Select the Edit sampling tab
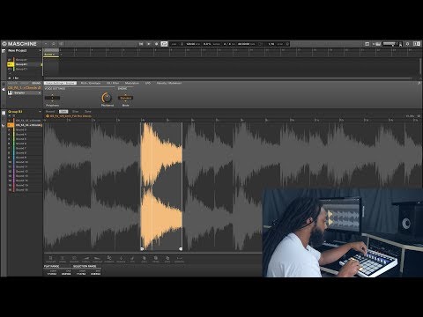Viewport: 423px width, 317px height. coord(63,112)
